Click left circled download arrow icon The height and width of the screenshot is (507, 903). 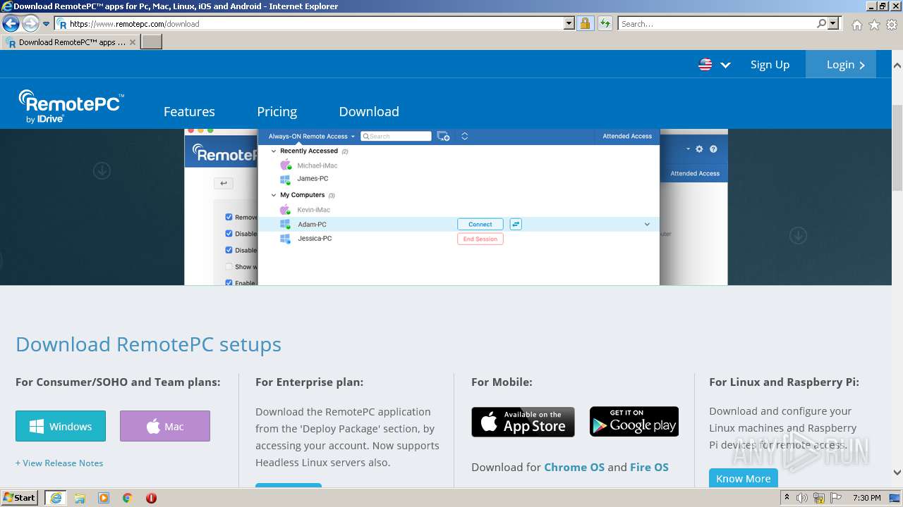point(102,170)
